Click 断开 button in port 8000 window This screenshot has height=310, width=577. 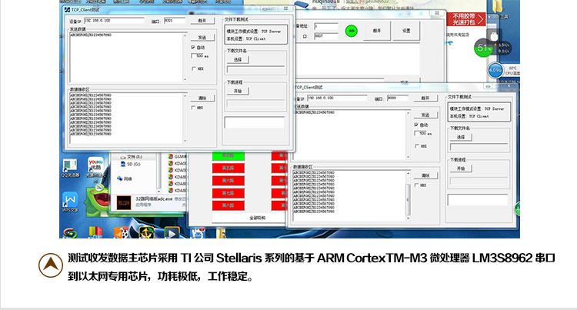point(425,98)
